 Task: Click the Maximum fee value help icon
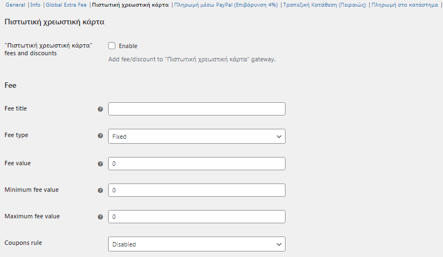point(100,217)
